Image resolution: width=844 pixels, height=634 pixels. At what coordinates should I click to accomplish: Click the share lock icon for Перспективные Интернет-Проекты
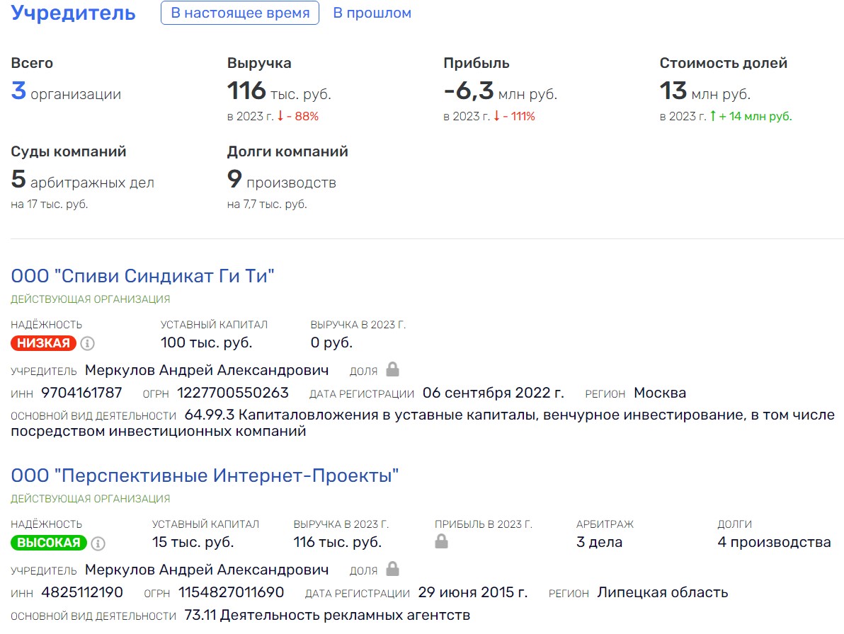click(392, 569)
